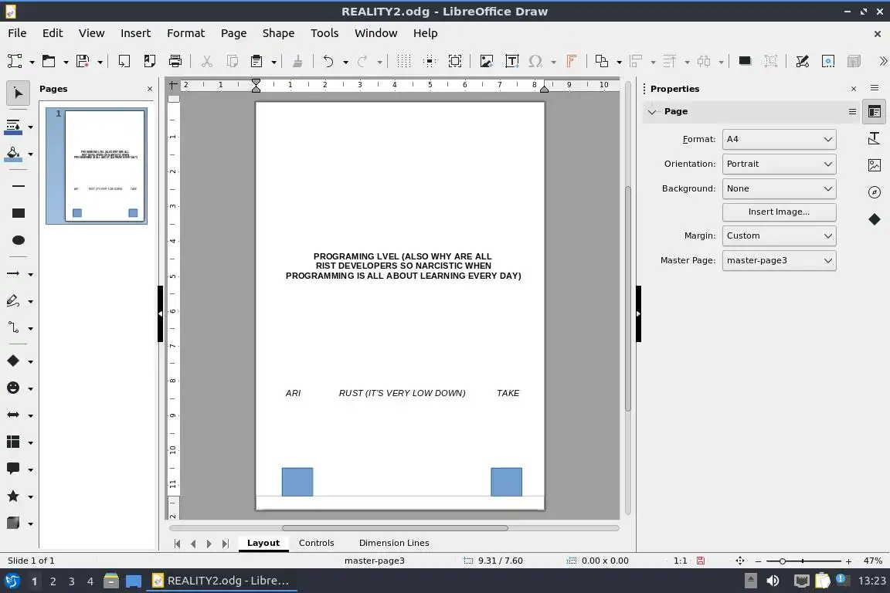Screen dimensions: 890x593
Task: Switch to the Controls layer tab
Action: (x=316, y=543)
